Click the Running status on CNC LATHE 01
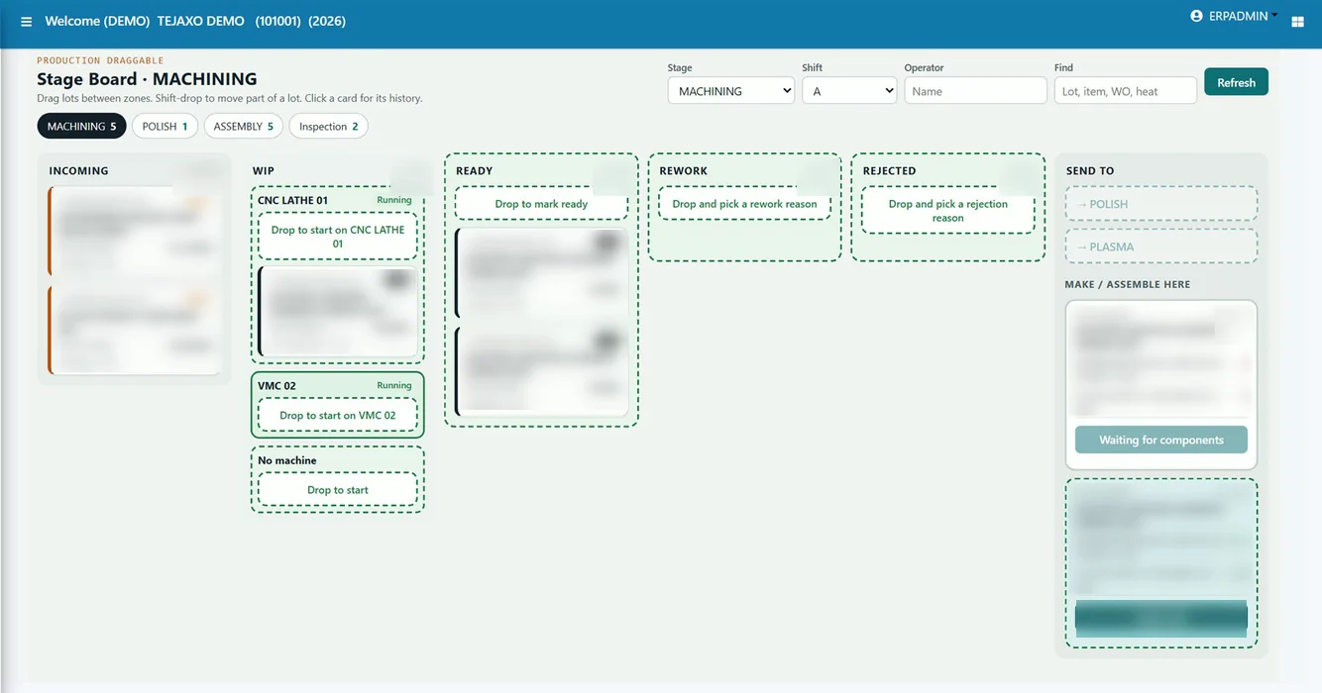Image resolution: width=1322 pixels, height=693 pixels. click(x=394, y=200)
